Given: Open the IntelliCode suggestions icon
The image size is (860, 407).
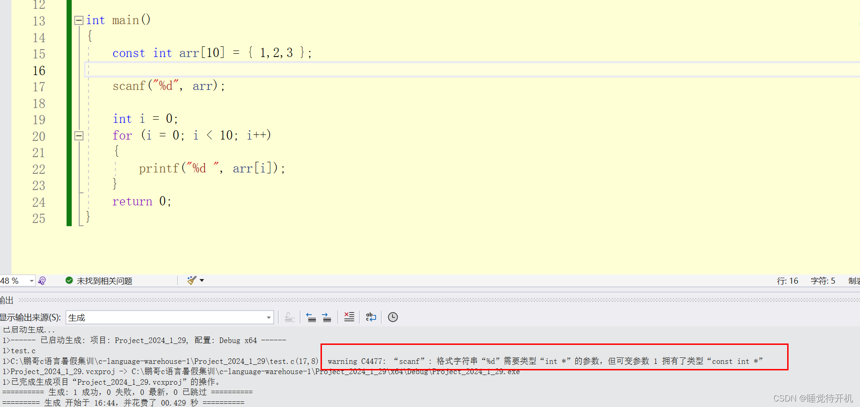Looking at the screenshot, I should tap(42, 281).
